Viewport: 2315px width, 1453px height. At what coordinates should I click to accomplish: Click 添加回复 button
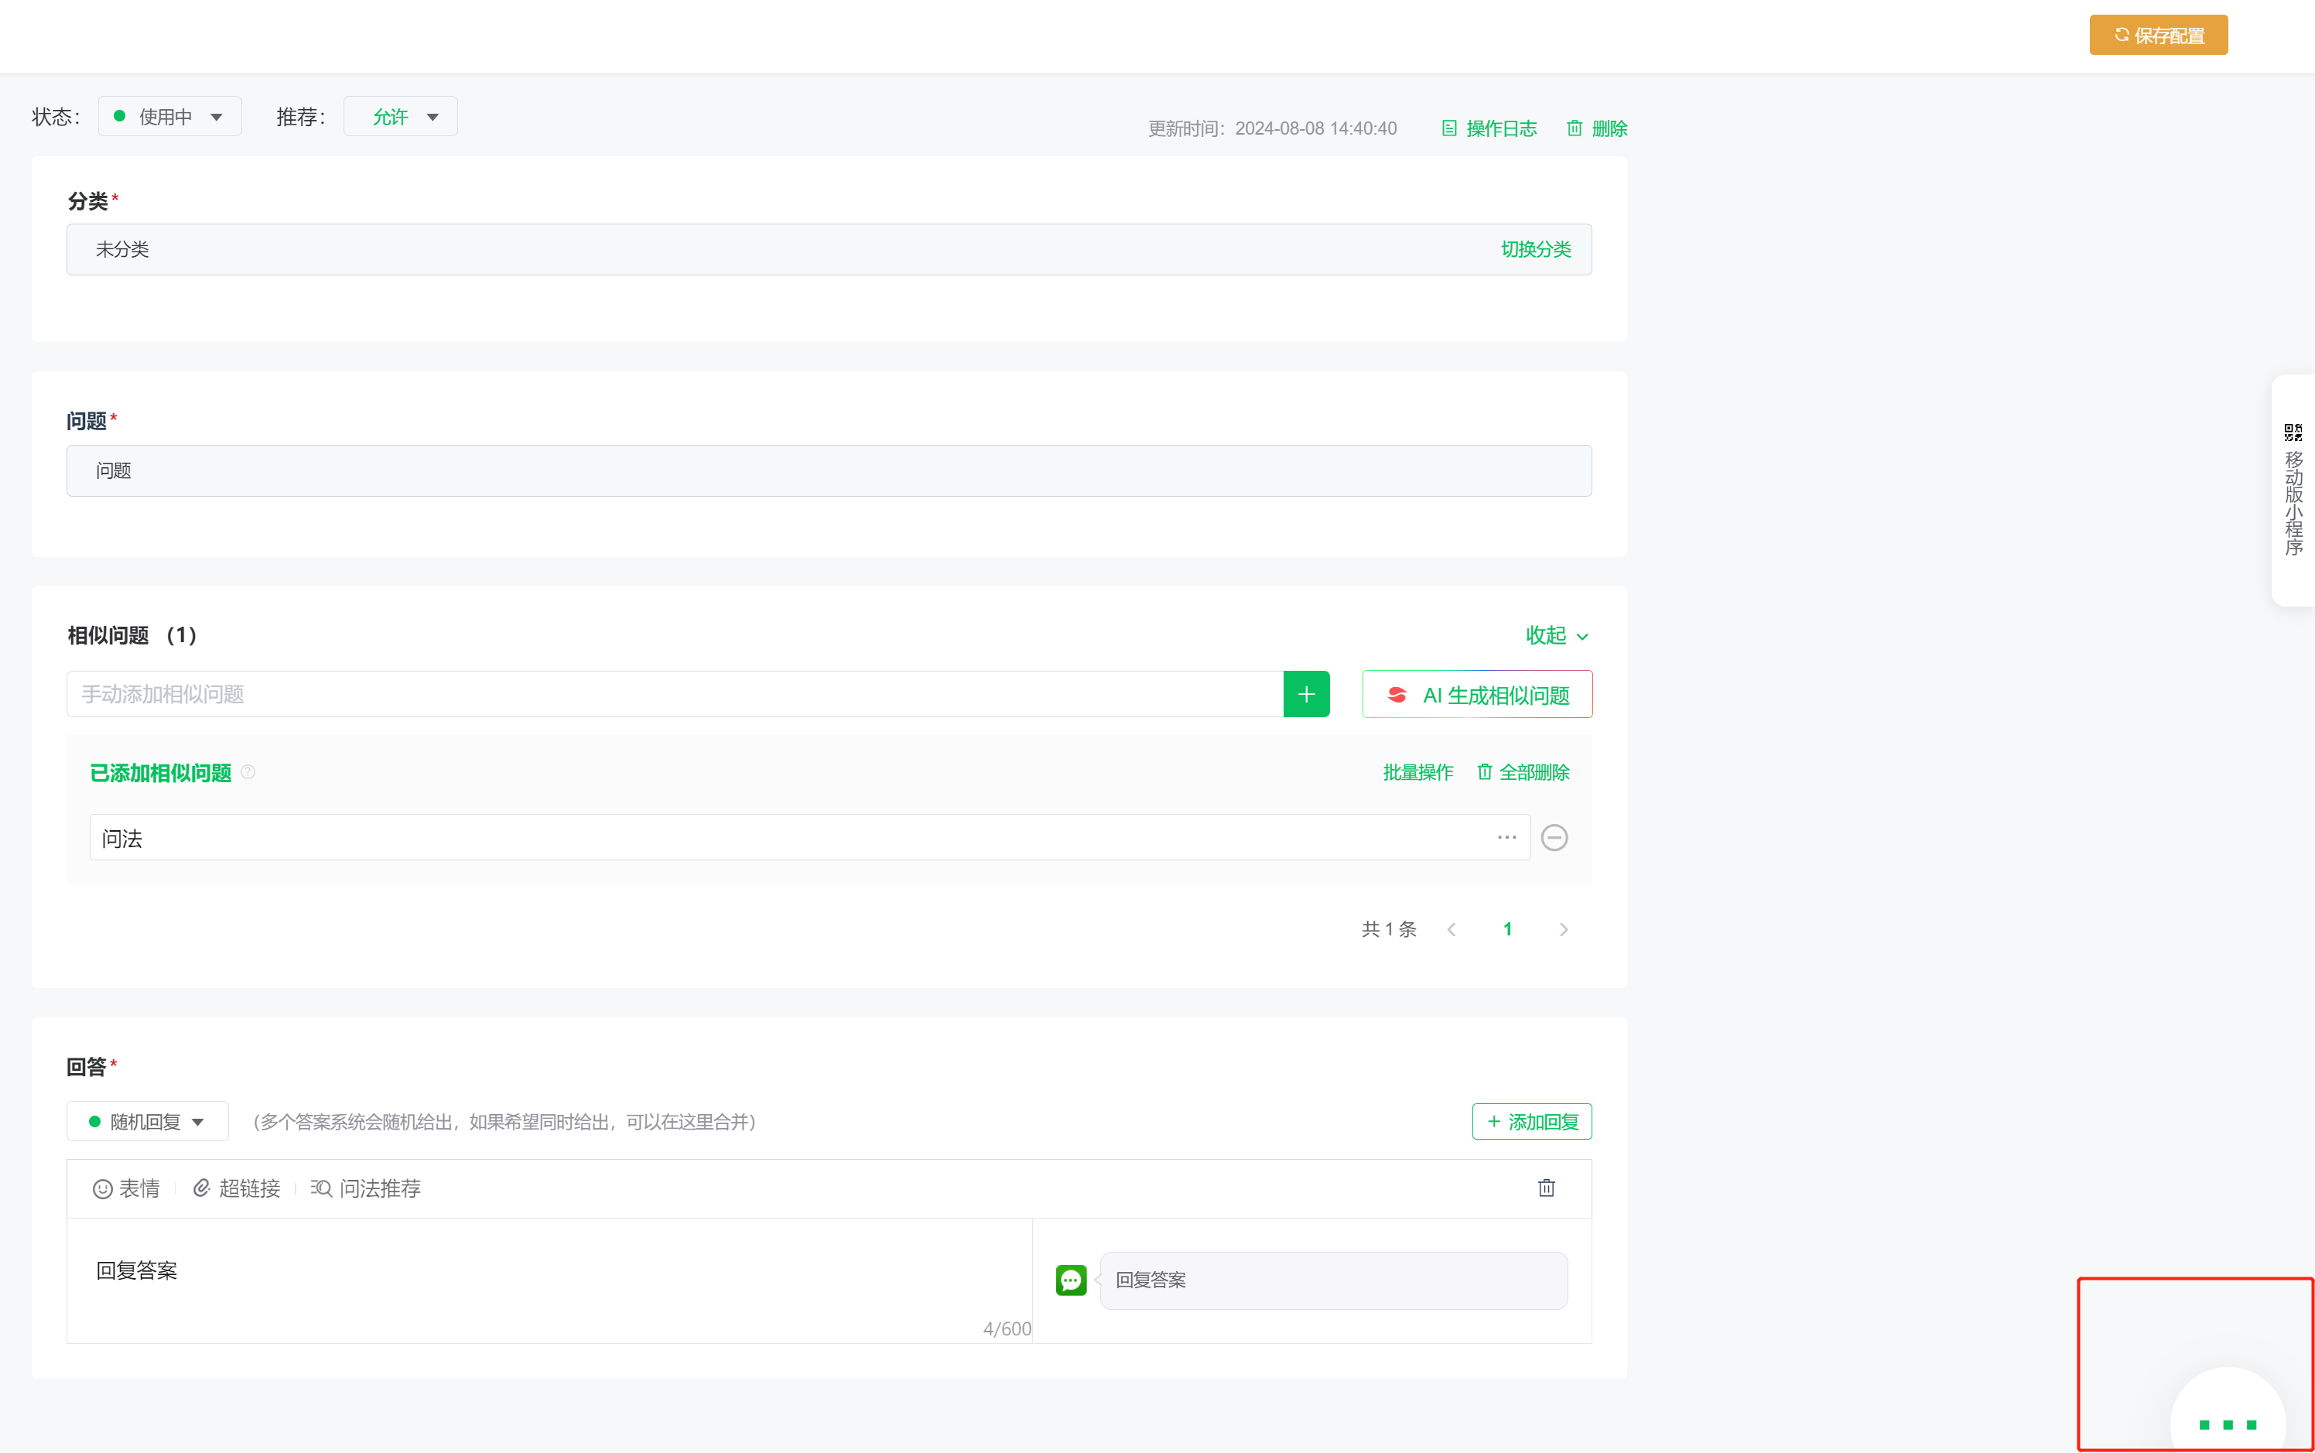tap(1532, 1121)
